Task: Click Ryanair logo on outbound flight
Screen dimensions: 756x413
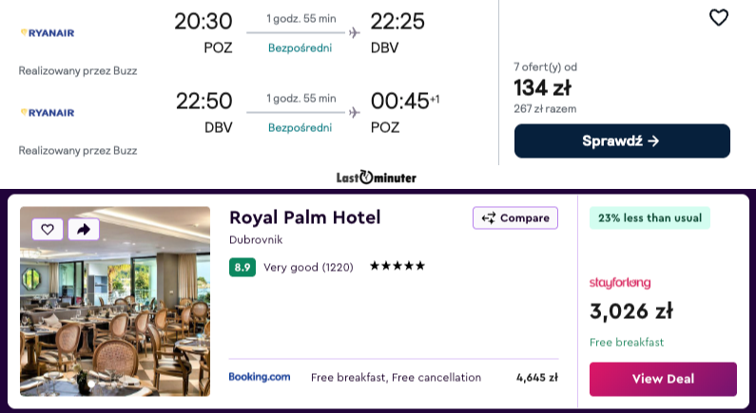Action: tap(48, 32)
